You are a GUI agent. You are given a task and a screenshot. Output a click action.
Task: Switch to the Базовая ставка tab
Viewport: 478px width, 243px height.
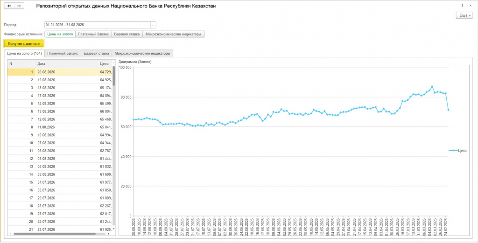point(96,53)
